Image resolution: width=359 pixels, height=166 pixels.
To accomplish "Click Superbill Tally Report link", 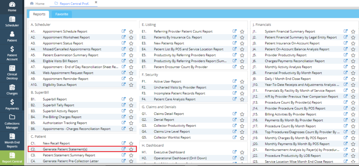I will tap(58, 105).
